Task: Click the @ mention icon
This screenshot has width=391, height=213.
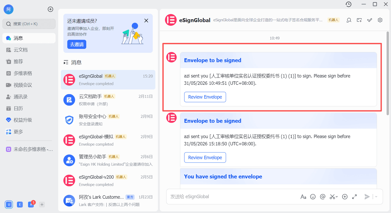Action: 323,197
